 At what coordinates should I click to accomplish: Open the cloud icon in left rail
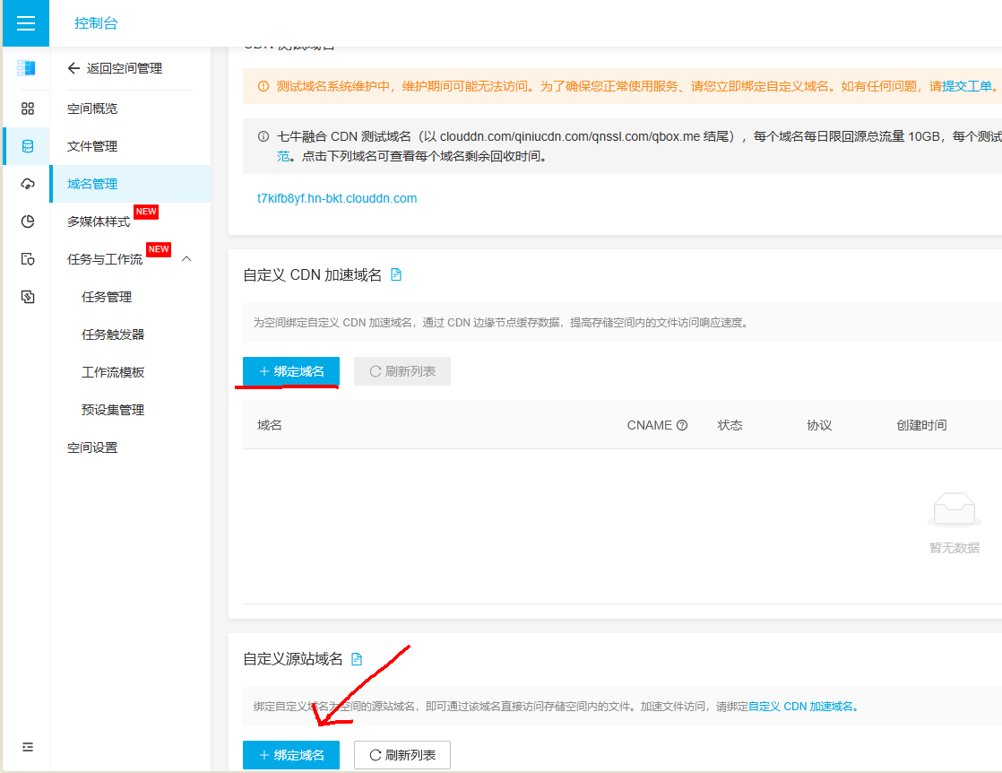point(28,184)
